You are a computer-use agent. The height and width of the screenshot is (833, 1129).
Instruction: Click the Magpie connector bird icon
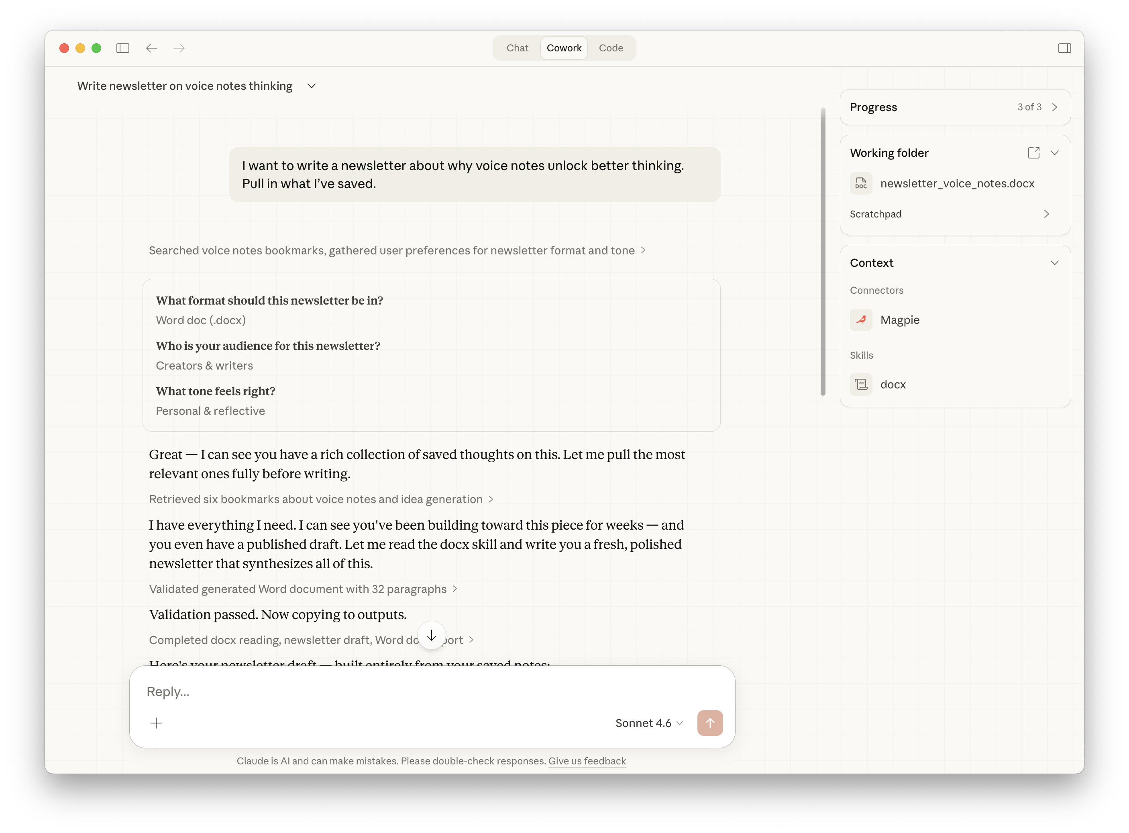(861, 320)
